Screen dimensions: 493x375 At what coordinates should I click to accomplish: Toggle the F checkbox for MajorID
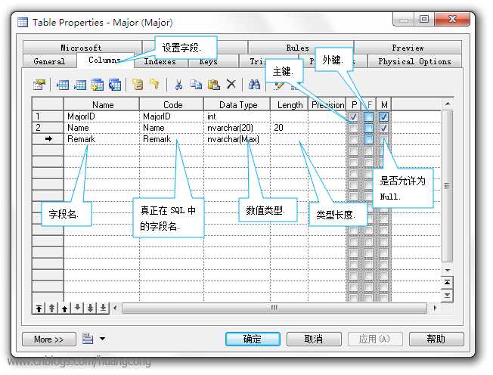[x=368, y=116]
